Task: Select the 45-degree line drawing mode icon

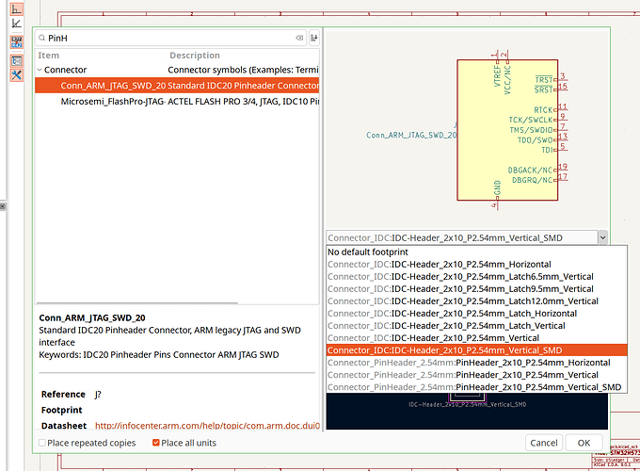Action: 17,24
